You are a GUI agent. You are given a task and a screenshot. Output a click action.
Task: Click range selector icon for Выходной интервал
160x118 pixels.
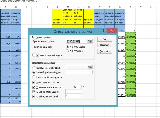coord(90,67)
